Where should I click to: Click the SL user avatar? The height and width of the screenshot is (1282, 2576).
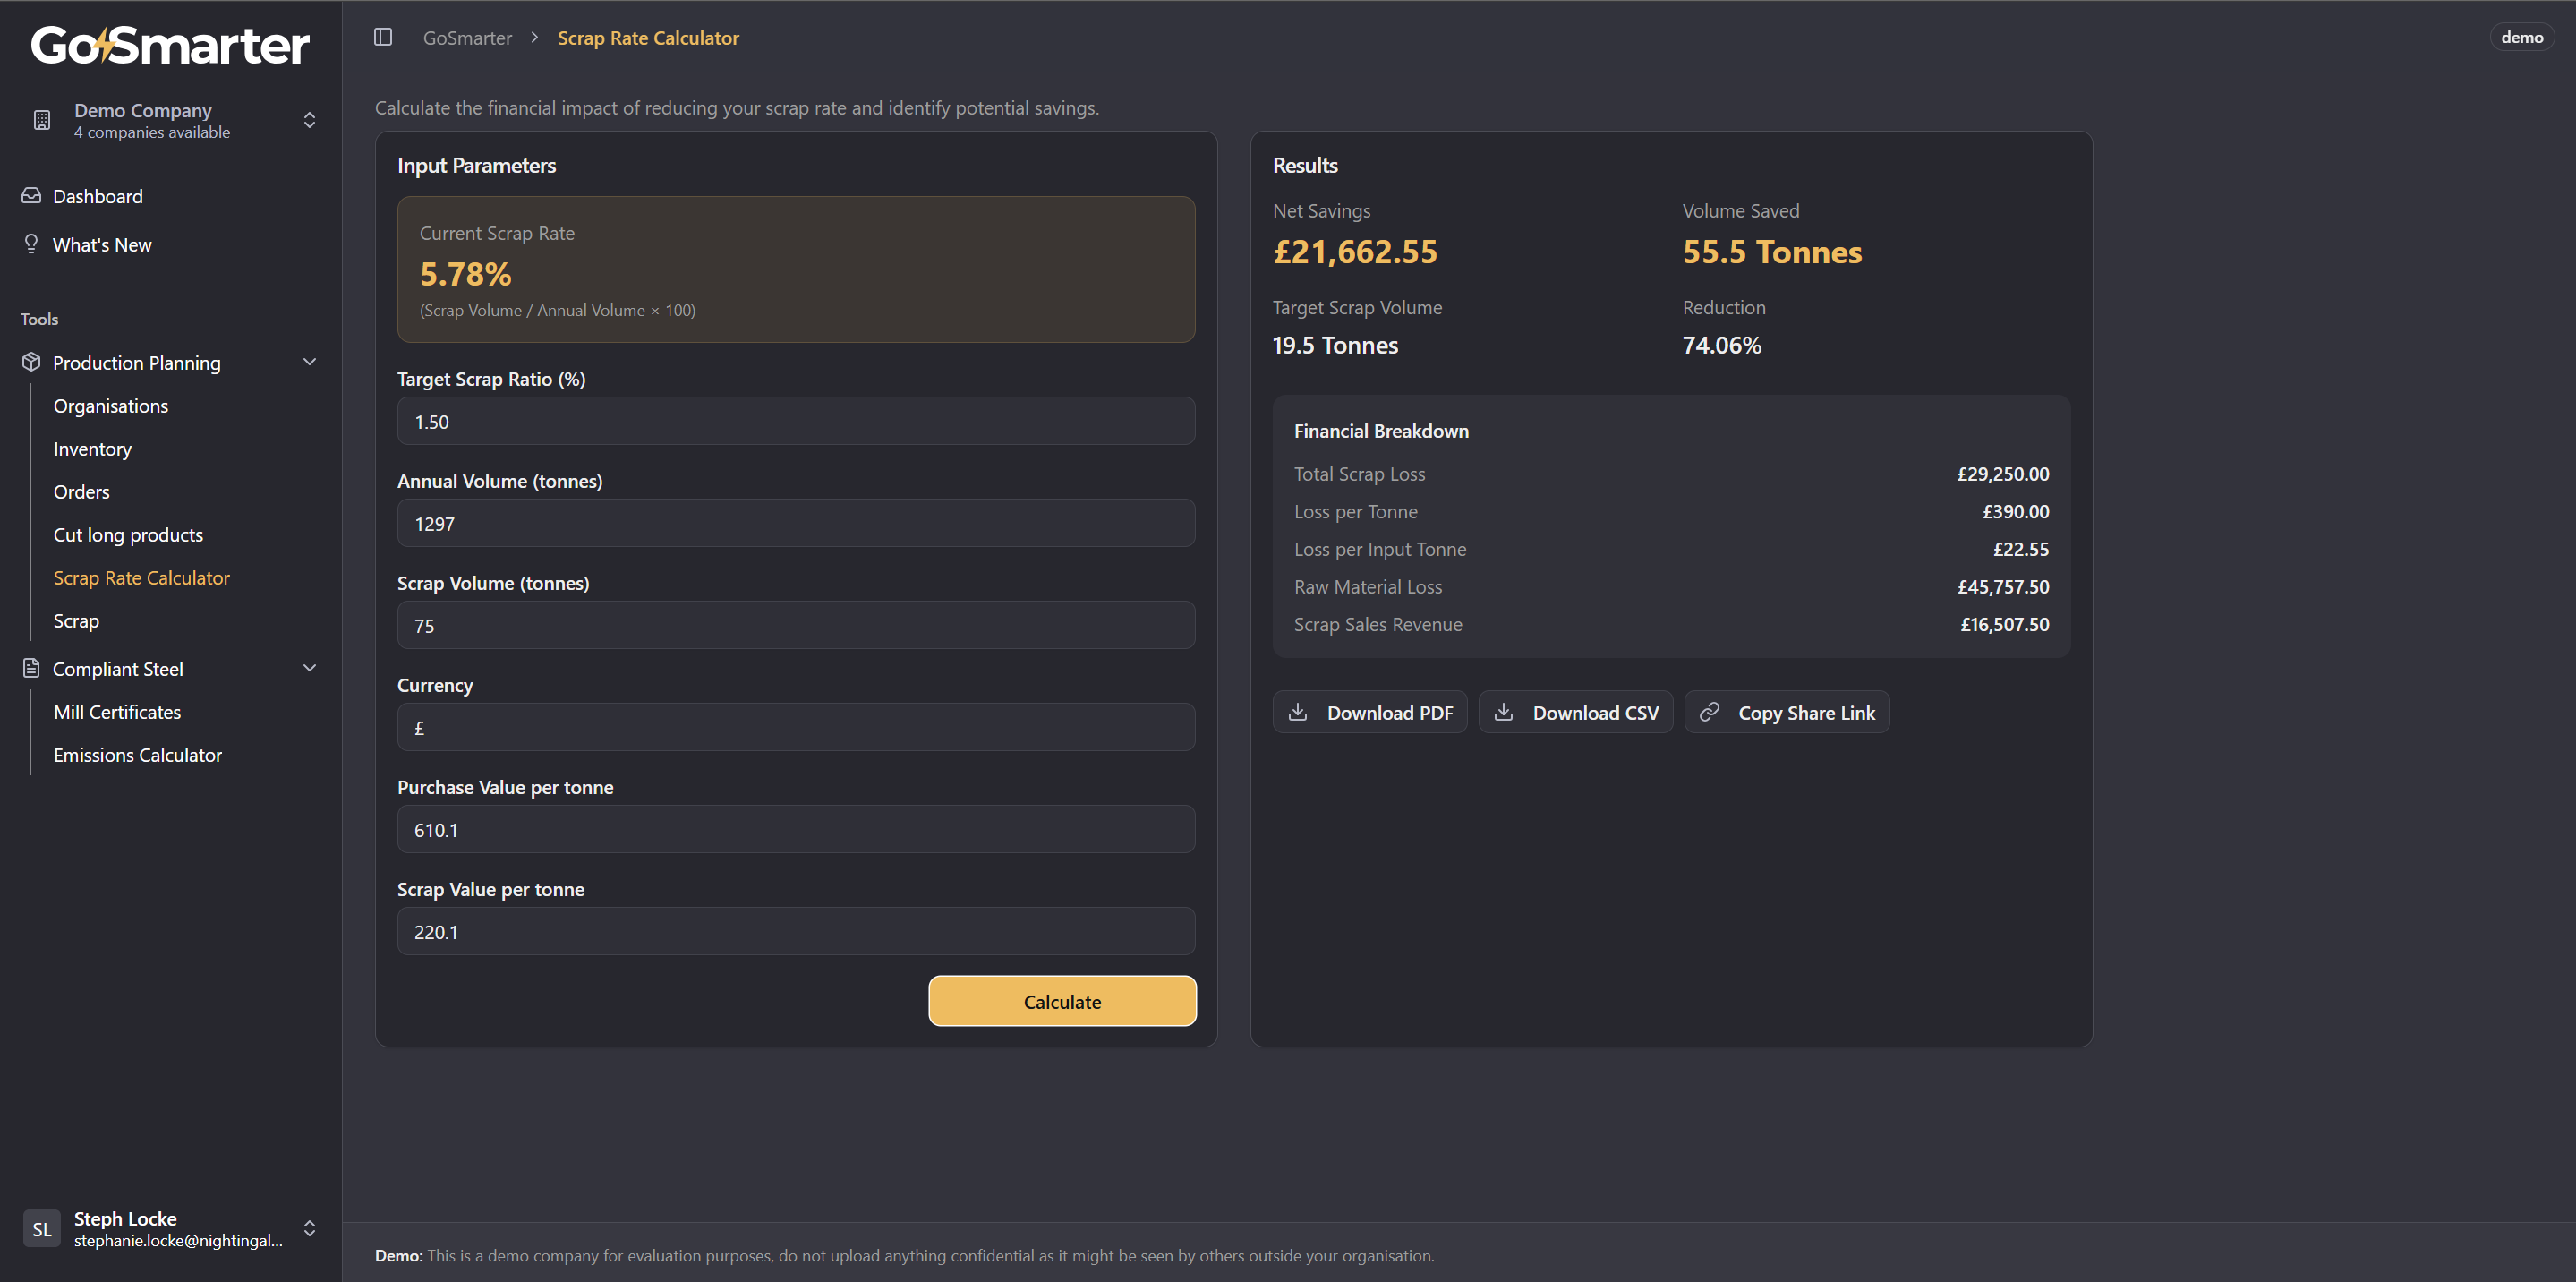tap(41, 1229)
